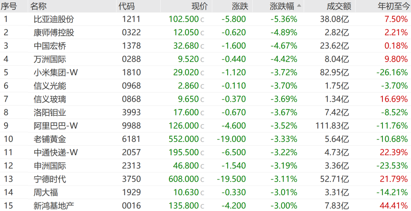Click the 序号 column header
This screenshot has width=411, height=211.
click(x=9, y=6)
